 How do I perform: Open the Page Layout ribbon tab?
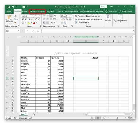pyautogui.click(x=38, y=12)
